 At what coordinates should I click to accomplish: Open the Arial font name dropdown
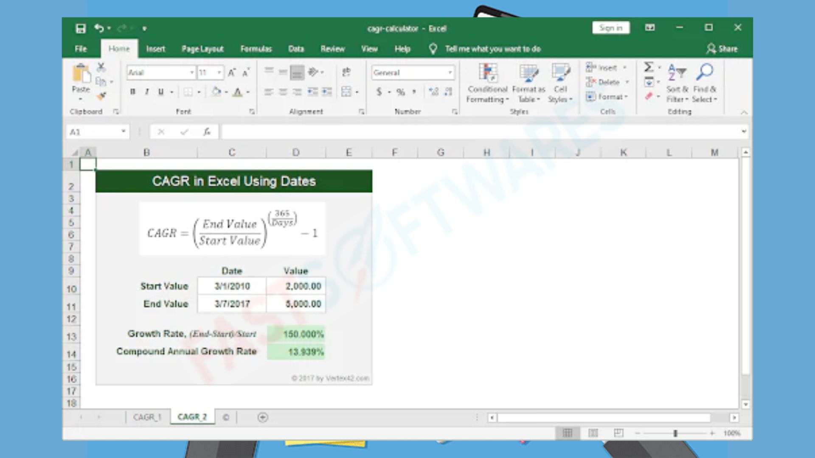click(192, 73)
